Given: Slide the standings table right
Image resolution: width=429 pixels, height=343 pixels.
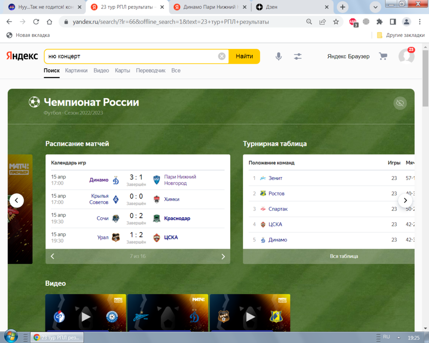Looking at the screenshot, I should coord(405,200).
